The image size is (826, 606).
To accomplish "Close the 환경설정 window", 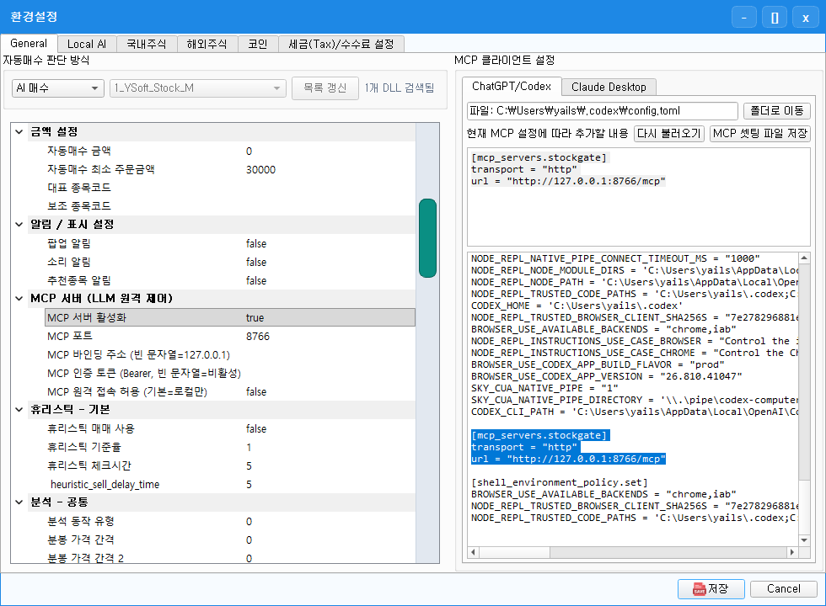I will tap(806, 18).
